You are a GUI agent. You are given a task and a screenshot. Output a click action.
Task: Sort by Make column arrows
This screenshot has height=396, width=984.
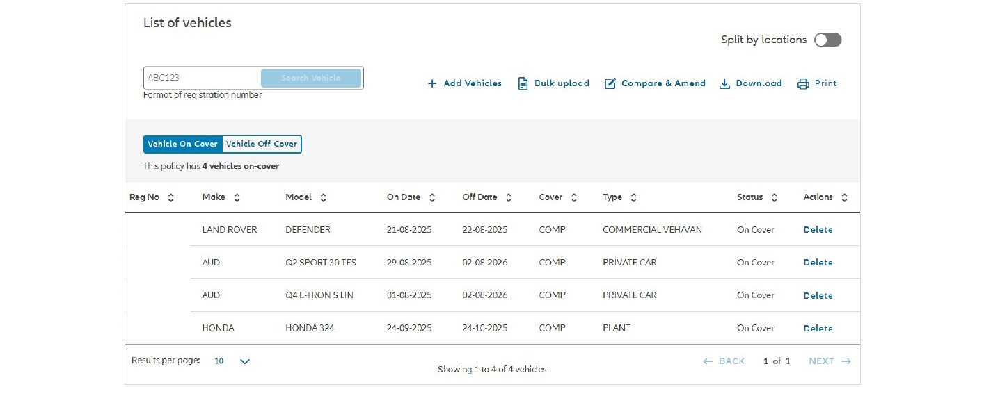pyautogui.click(x=237, y=198)
